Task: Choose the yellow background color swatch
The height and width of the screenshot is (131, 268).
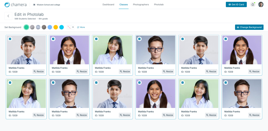Action: tap(56, 27)
